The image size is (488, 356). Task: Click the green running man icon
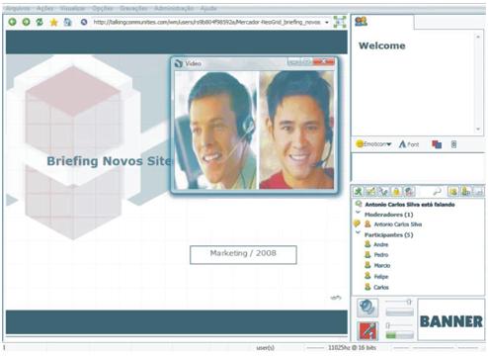point(359,191)
